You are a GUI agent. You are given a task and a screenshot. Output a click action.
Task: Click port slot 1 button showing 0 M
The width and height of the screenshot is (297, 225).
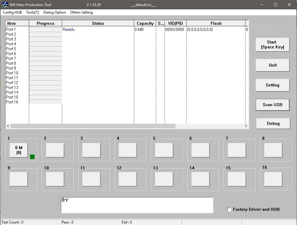pos(18,150)
